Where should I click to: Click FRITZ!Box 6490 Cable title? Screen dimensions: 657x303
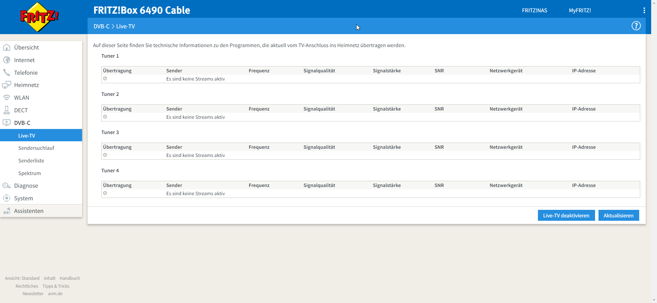click(x=142, y=10)
